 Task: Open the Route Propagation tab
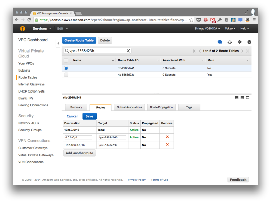(162, 107)
